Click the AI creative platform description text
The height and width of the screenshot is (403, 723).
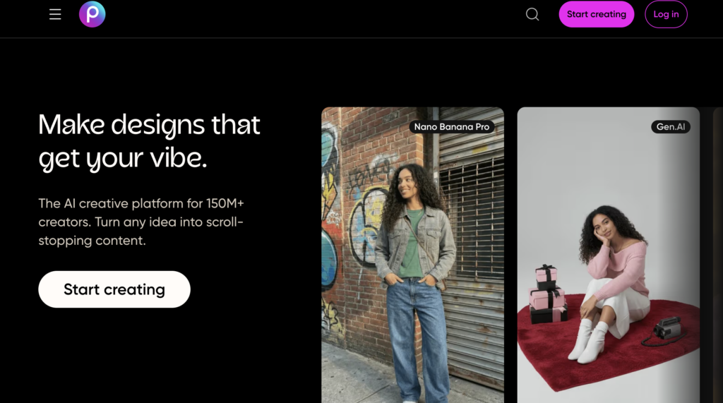point(141,222)
